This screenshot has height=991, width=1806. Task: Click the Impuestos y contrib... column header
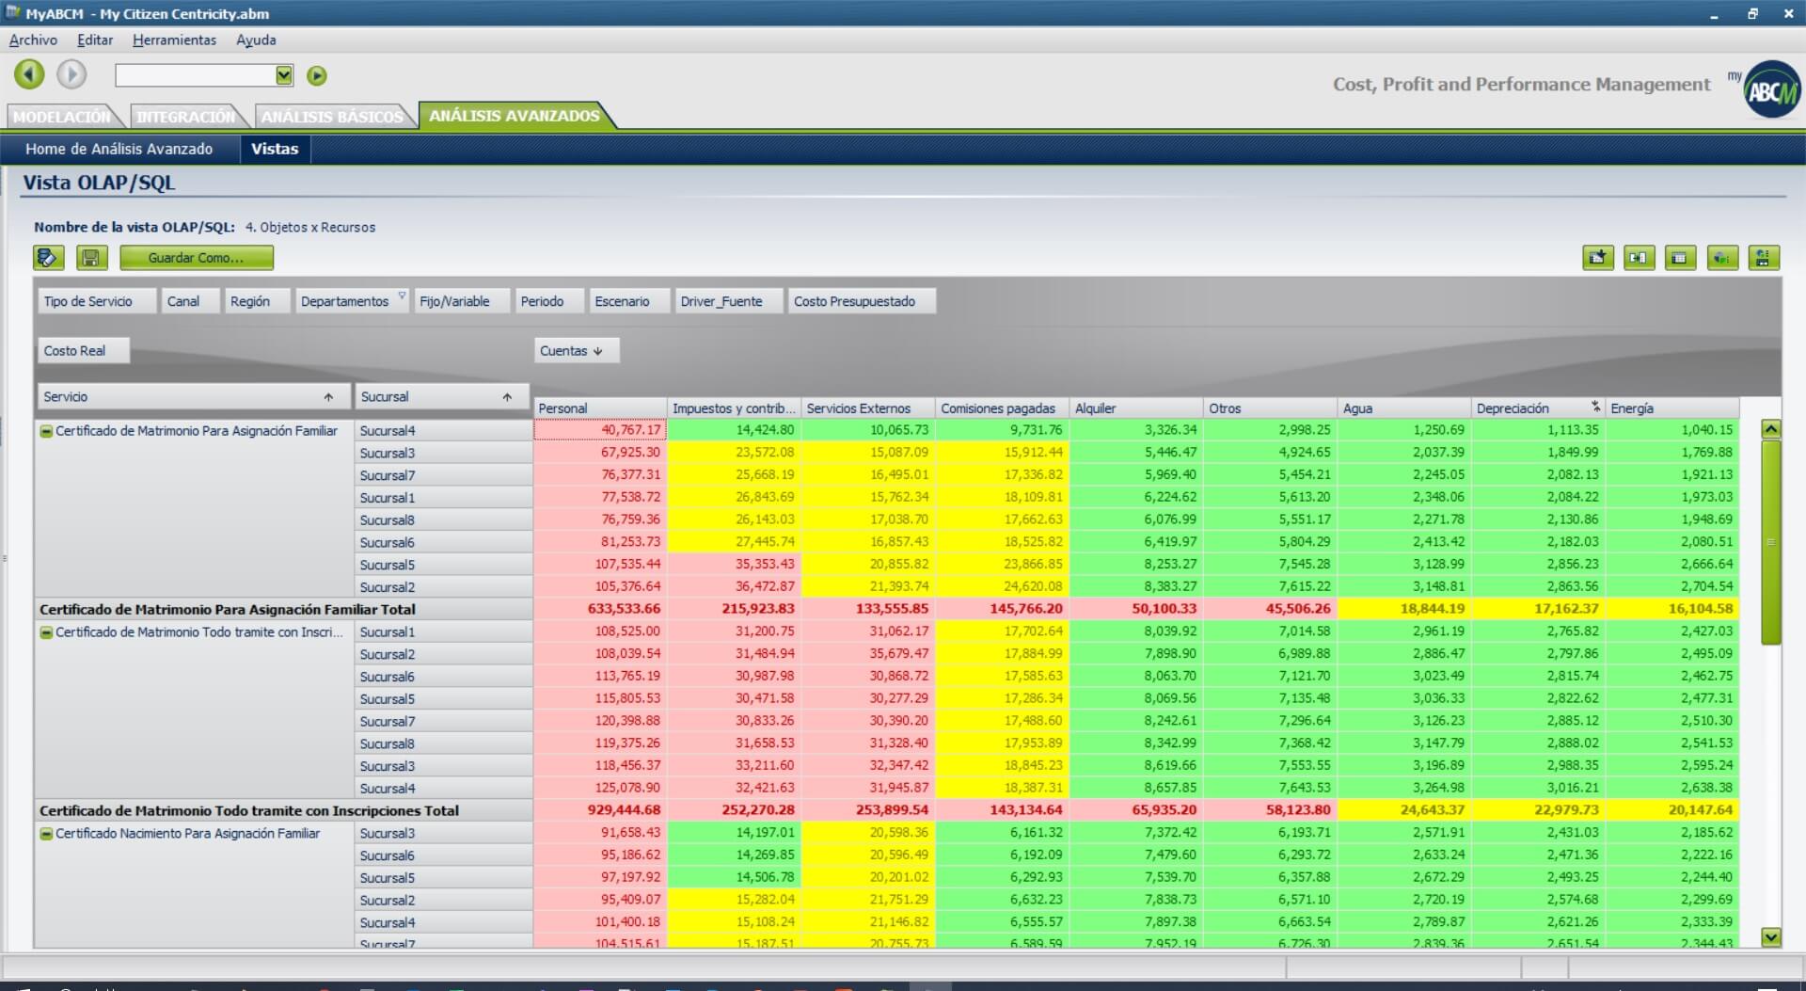pyautogui.click(x=734, y=408)
